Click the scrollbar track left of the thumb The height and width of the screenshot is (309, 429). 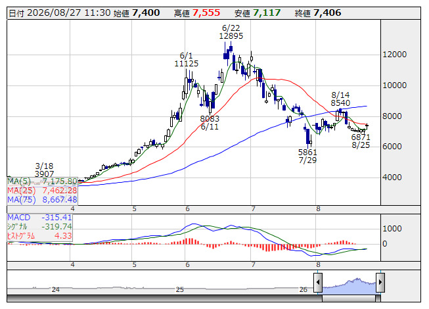click(x=164, y=298)
